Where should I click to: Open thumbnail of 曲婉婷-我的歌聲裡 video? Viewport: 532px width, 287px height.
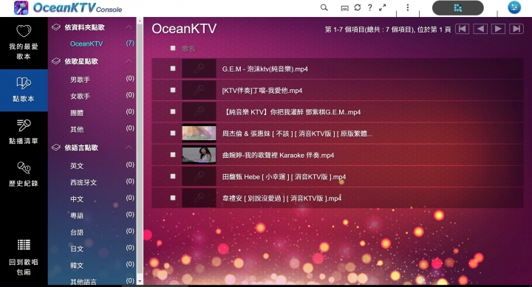coord(199,155)
